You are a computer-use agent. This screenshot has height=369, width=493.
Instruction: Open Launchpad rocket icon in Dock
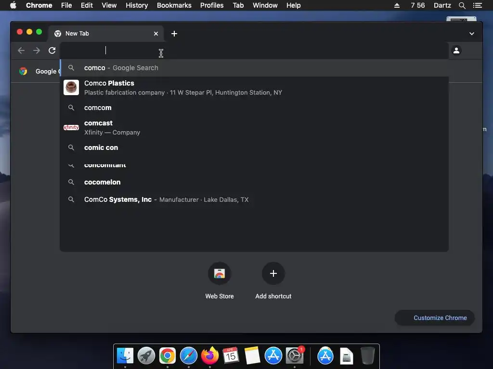tap(146, 356)
